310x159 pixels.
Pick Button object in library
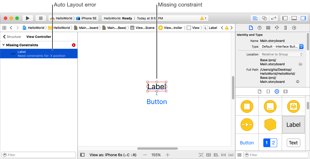coord(247,143)
